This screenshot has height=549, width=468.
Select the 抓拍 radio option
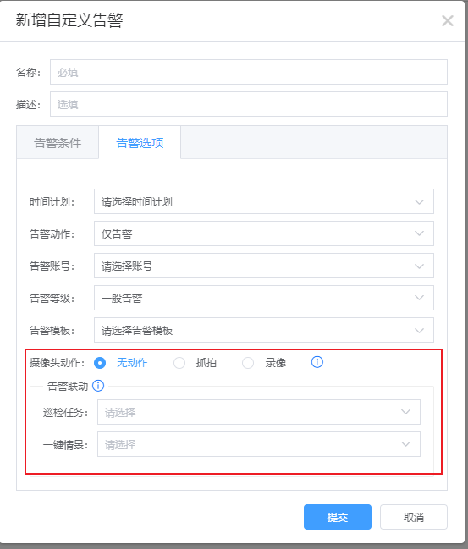point(179,363)
